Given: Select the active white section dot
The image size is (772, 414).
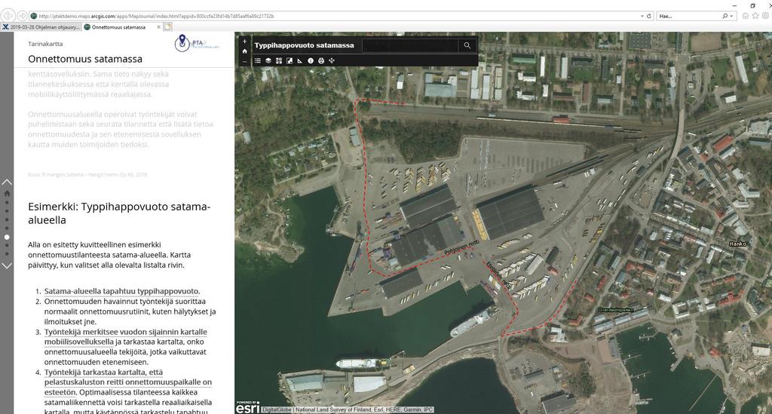Looking at the screenshot, I should click(x=7, y=238).
